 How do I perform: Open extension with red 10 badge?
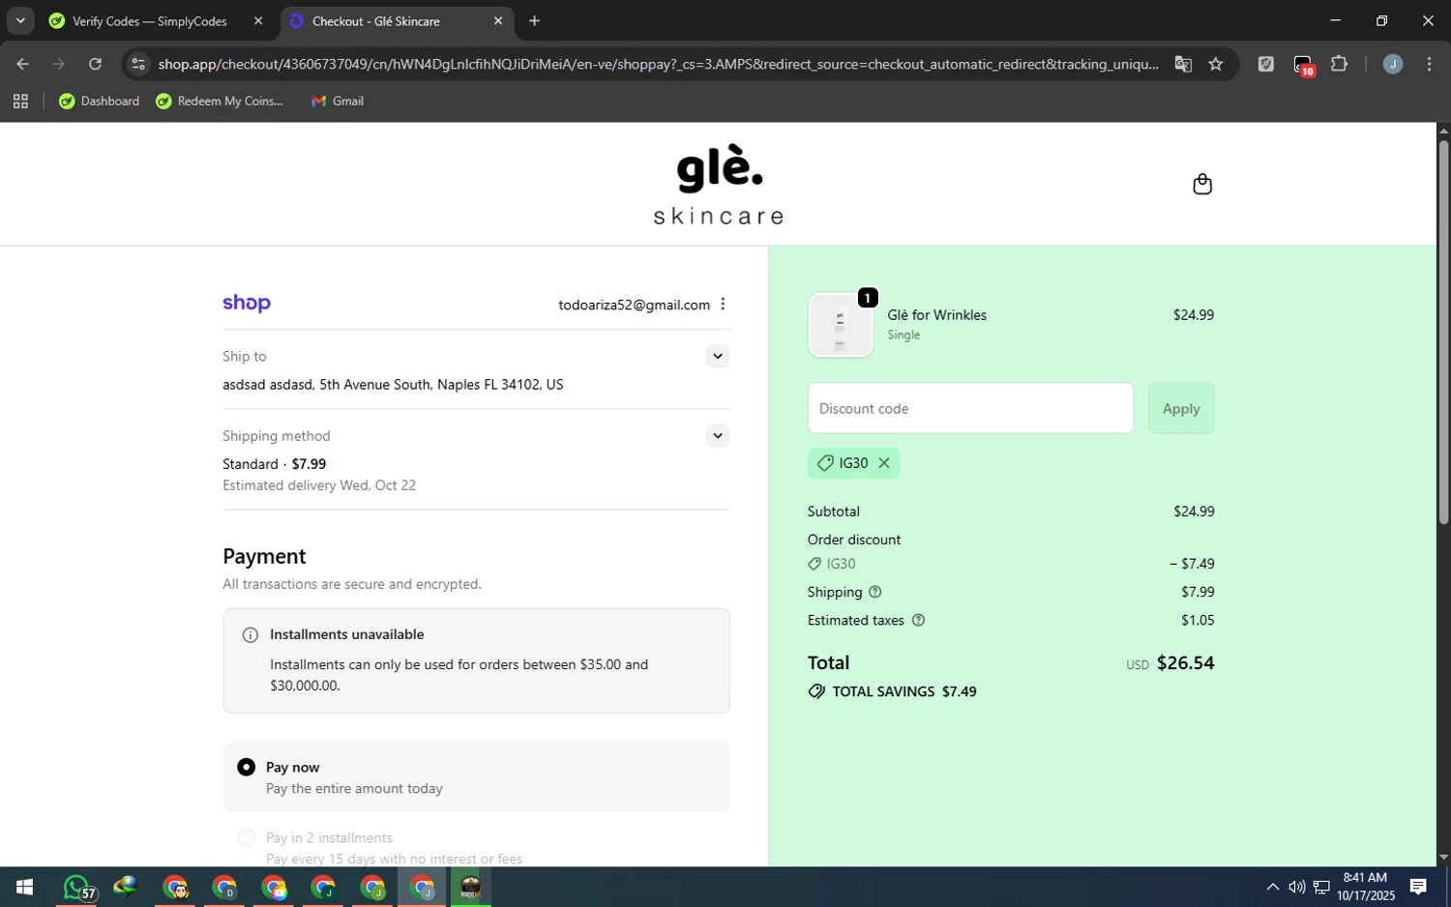1303,65
